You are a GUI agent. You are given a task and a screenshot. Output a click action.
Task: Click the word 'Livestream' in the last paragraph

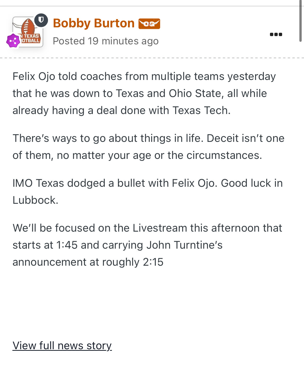coord(160,228)
